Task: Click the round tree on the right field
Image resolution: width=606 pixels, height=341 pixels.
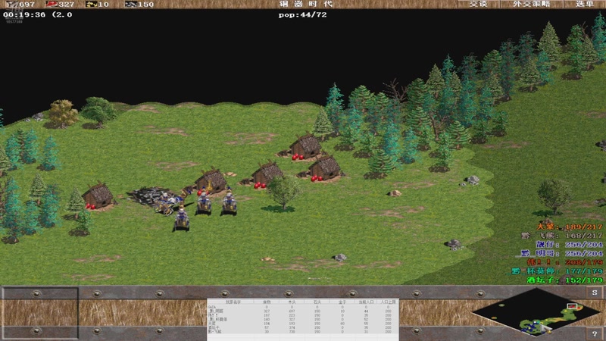Action: coord(554,196)
